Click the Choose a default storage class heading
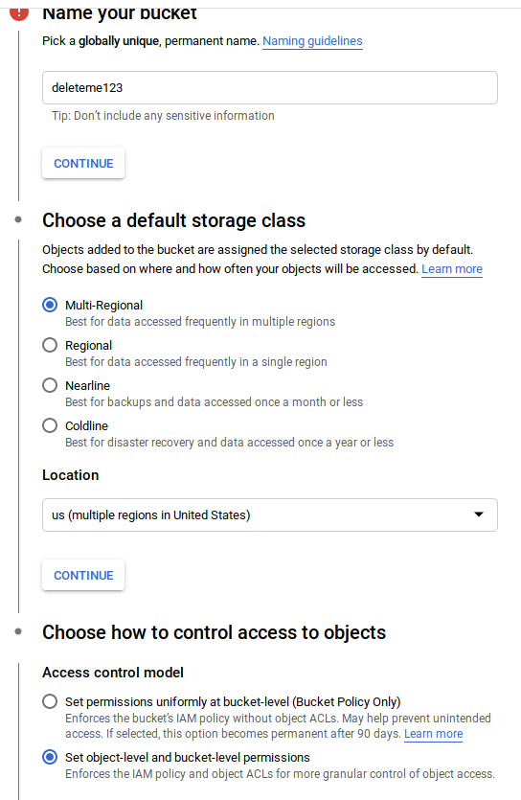 click(x=174, y=220)
